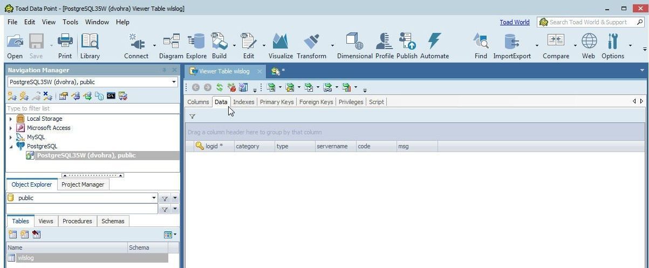This screenshot has height=268, width=649.
Task: Click the logid column header
Action: coord(213,146)
